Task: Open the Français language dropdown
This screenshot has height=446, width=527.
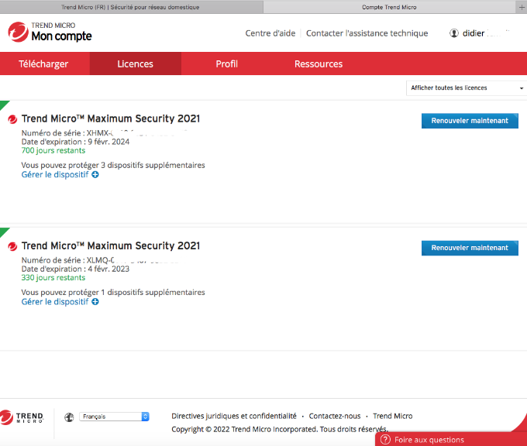Action: 114,417
